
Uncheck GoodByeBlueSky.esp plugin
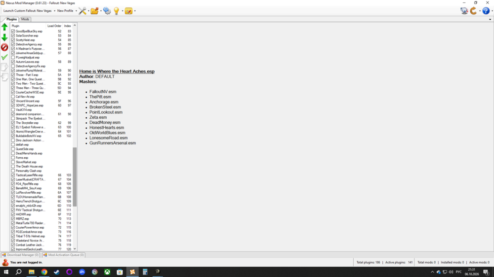click(x=13, y=32)
